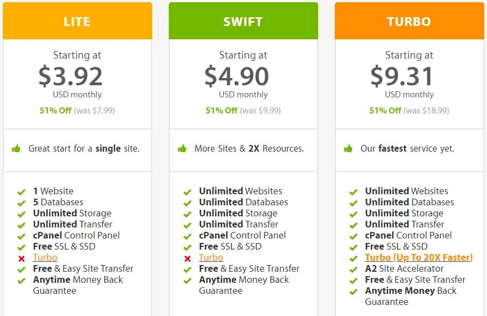Click Swift plan's Unlimited Websites checkmark
Screen dimensions: 487x316
(187, 192)
